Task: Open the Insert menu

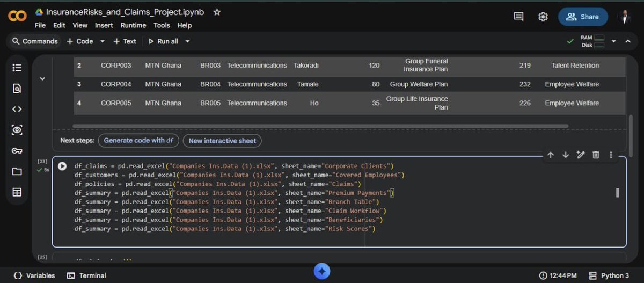Action: [104, 25]
